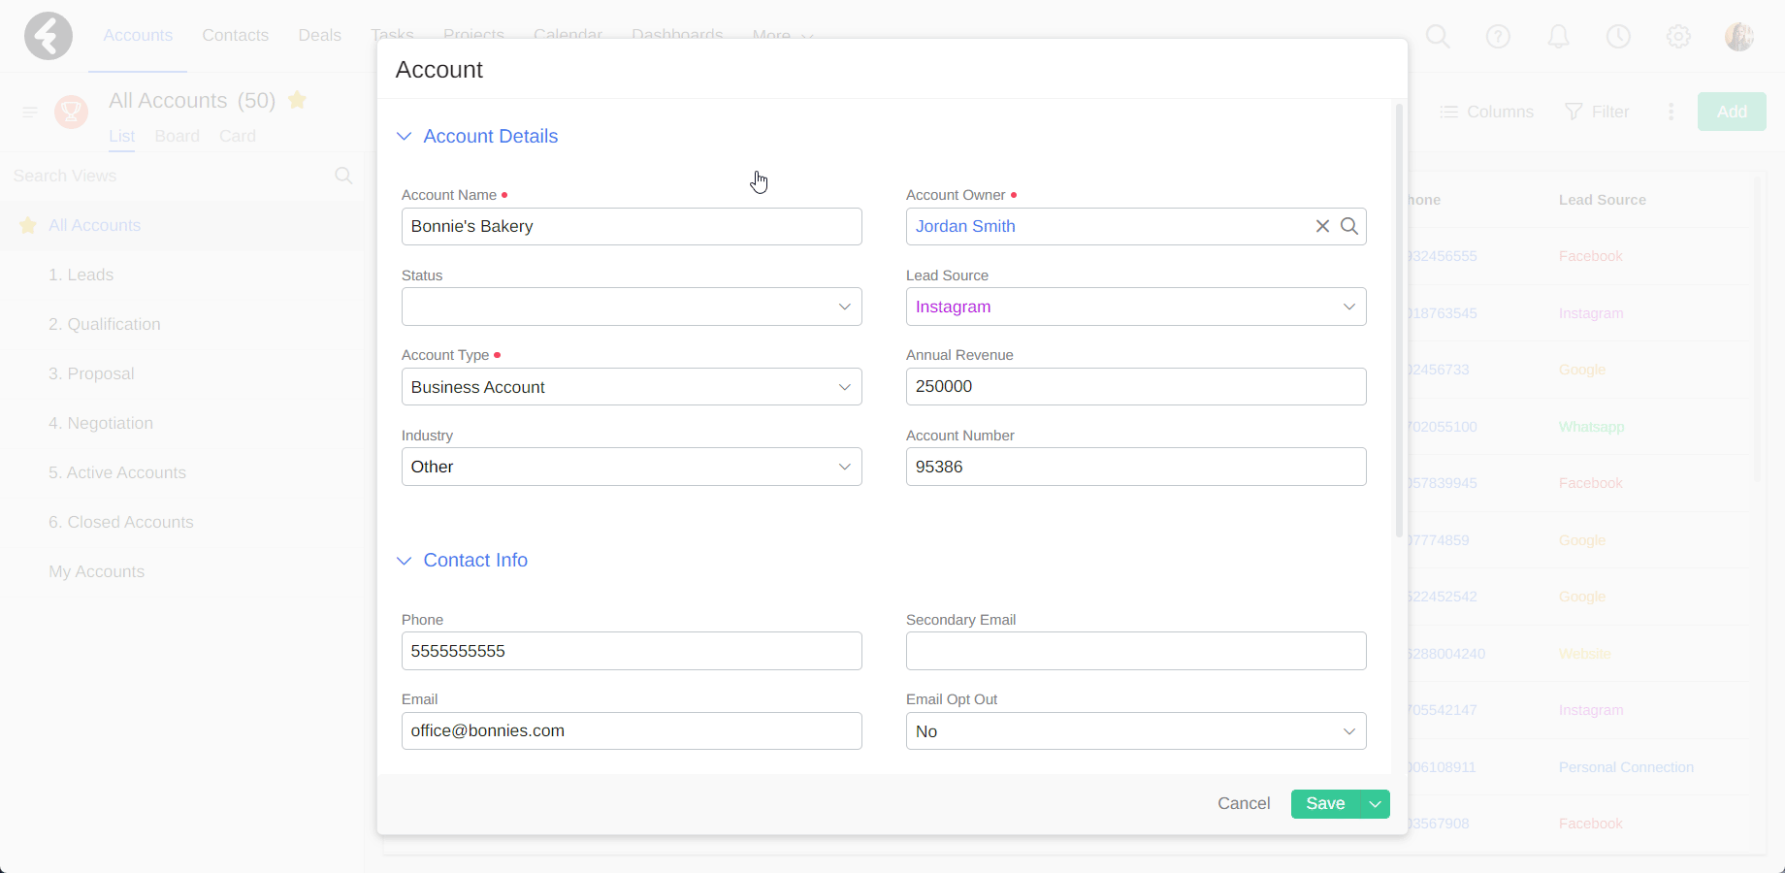Click the Email input field

(x=632, y=731)
